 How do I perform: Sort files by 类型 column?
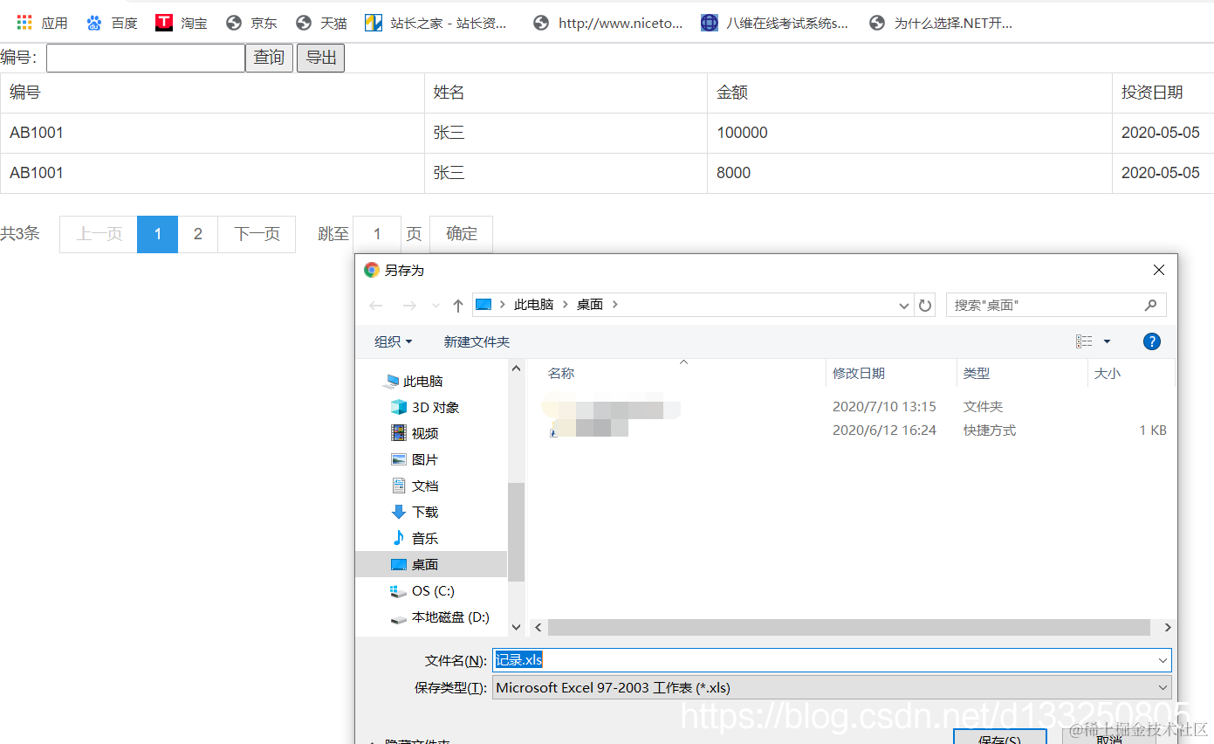977,373
